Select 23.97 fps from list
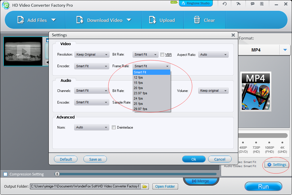Viewport: 292px width, 195px height. 151,93
